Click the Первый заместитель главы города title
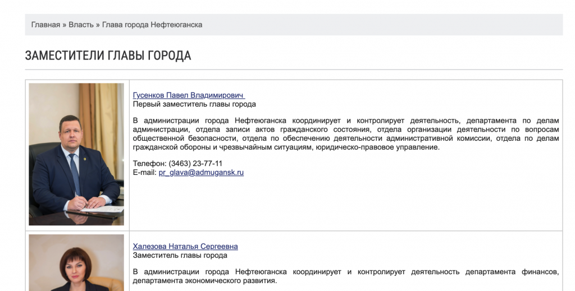 pyautogui.click(x=194, y=104)
